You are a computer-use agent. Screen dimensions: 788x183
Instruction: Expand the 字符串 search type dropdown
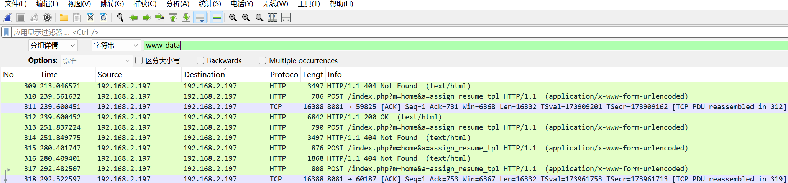[x=116, y=46]
